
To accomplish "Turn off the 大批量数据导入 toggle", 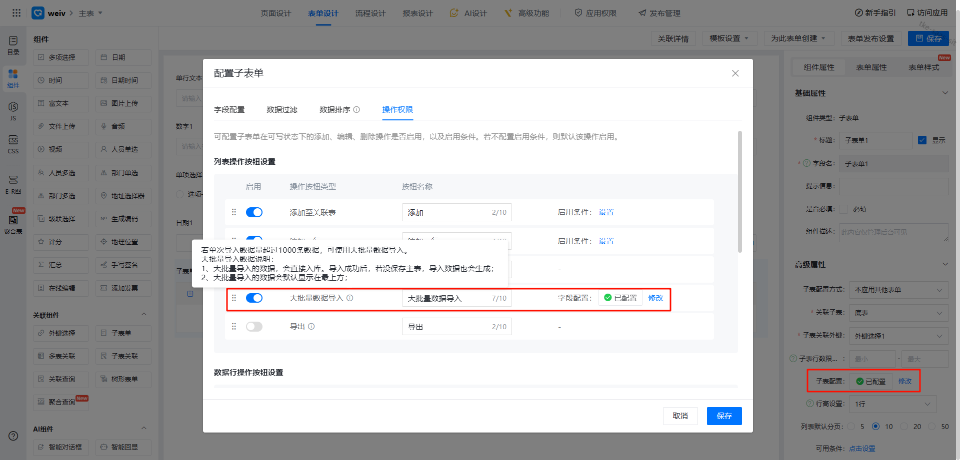I will pos(254,298).
